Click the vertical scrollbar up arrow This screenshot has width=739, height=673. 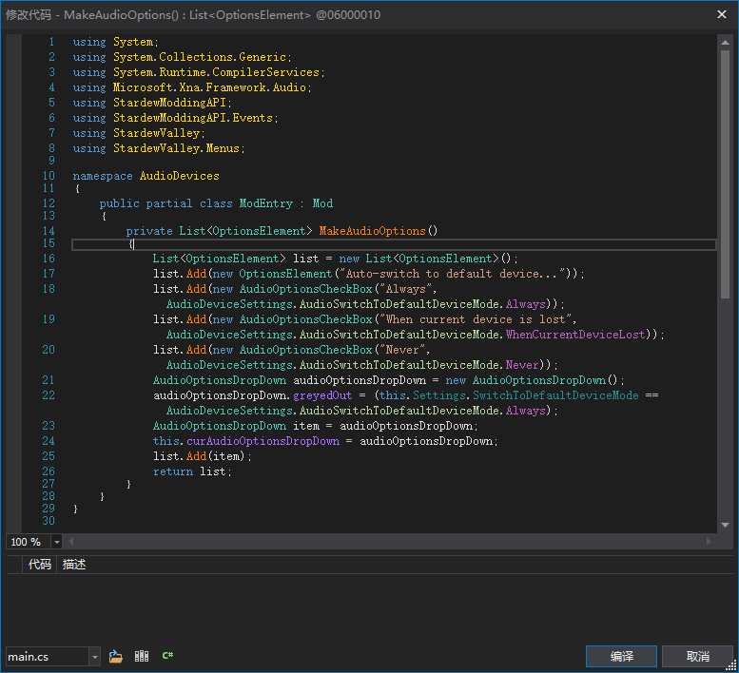tap(726, 43)
